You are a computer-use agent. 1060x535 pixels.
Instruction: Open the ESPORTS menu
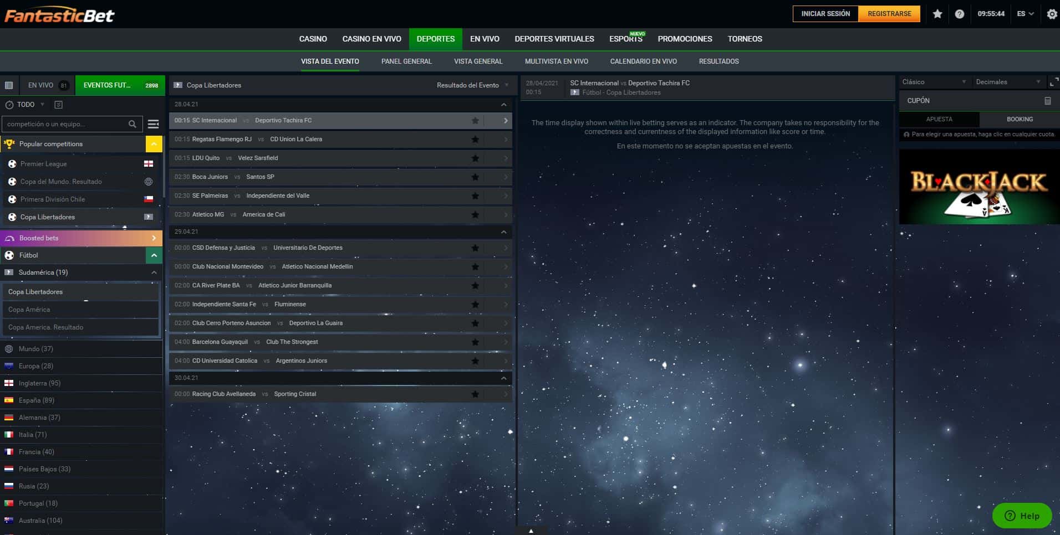tap(626, 39)
